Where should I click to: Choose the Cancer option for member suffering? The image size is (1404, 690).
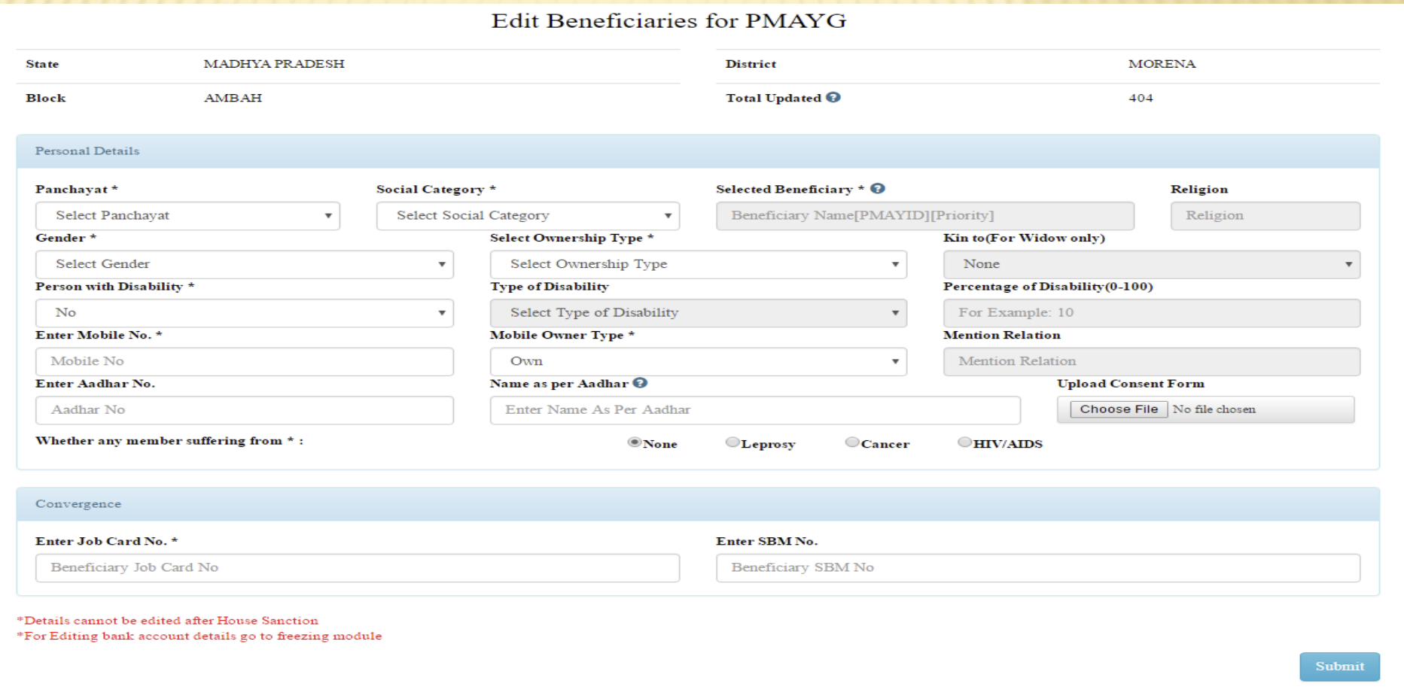pyautogui.click(x=851, y=442)
